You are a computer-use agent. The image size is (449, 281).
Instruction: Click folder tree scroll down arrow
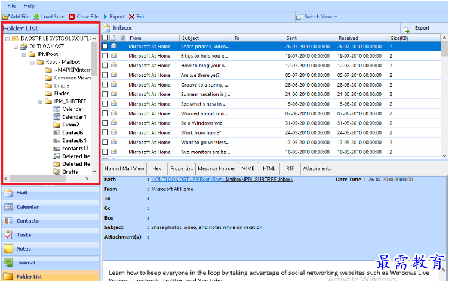coord(94,172)
